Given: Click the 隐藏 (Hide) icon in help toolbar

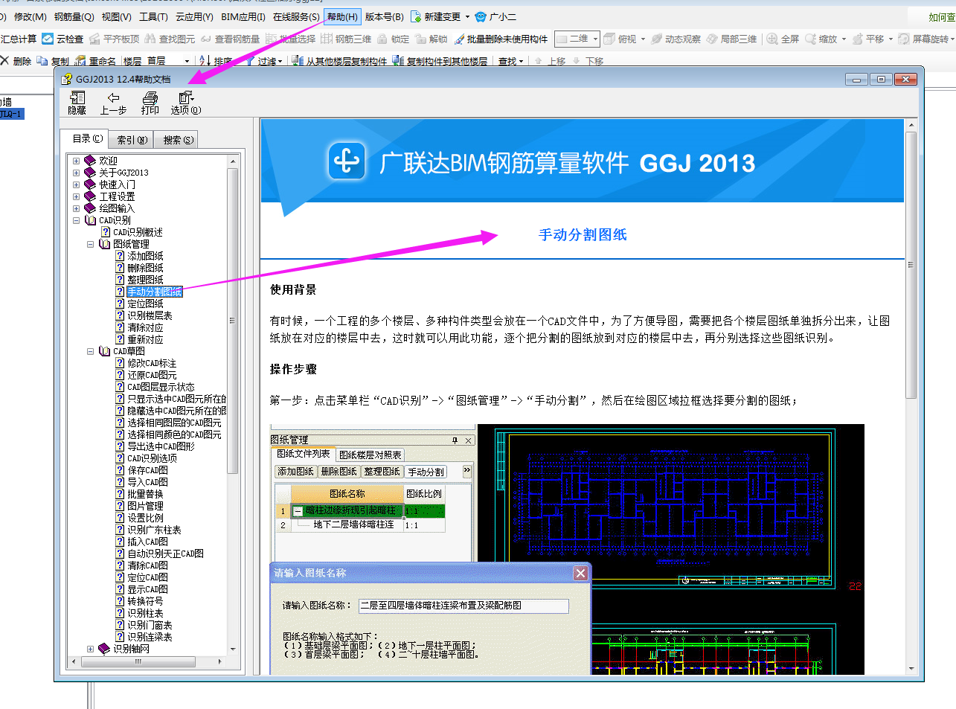Looking at the screenshot, I should pos(77,103).
